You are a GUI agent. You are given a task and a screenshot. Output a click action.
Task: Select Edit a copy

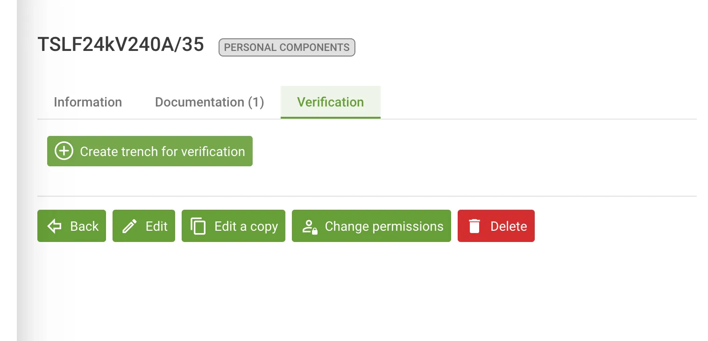[x=234, y=226]
